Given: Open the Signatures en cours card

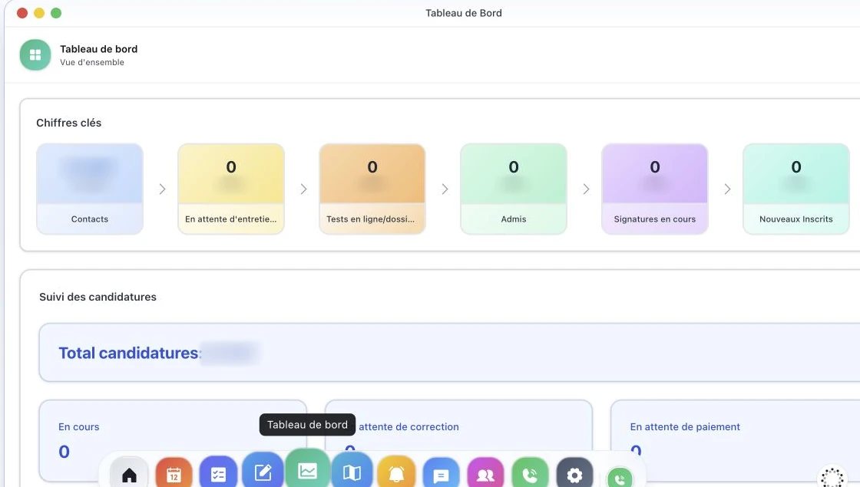Looking at the screenshot, I should tap(655, 189).
